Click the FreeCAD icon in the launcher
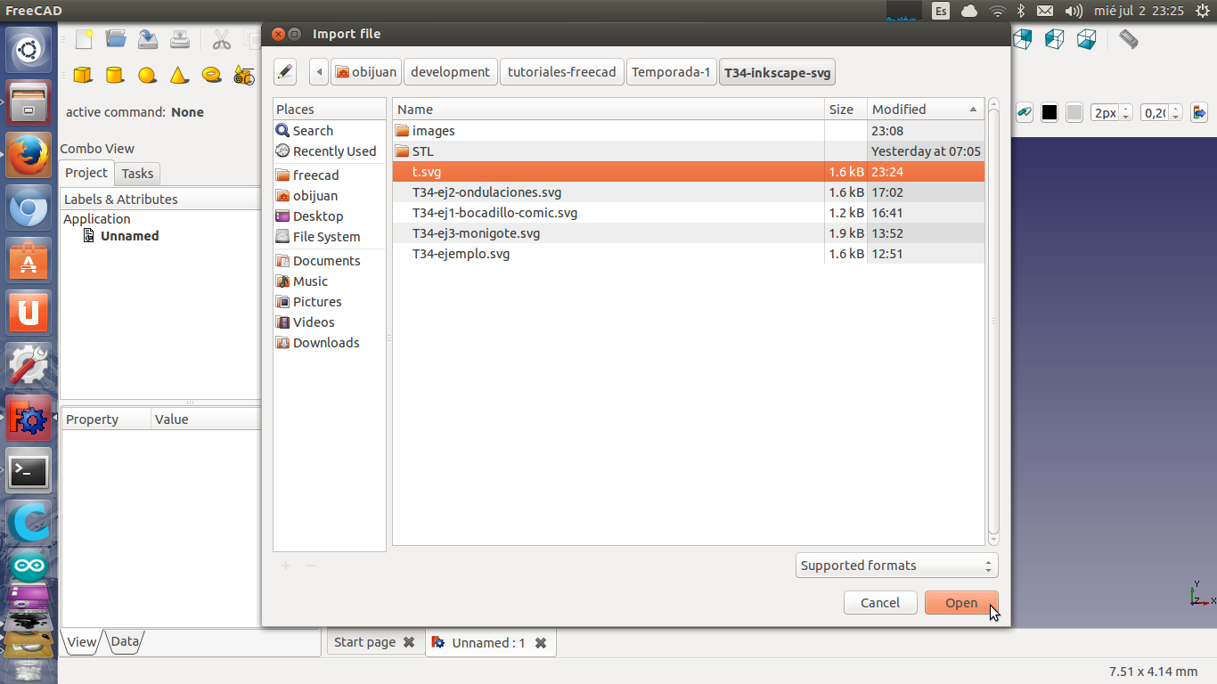The height and width of the screenshot is (684, 1217). pos(29,418)
